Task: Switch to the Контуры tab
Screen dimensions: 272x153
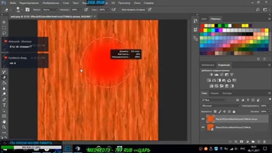Action: (x=227, y=93)
